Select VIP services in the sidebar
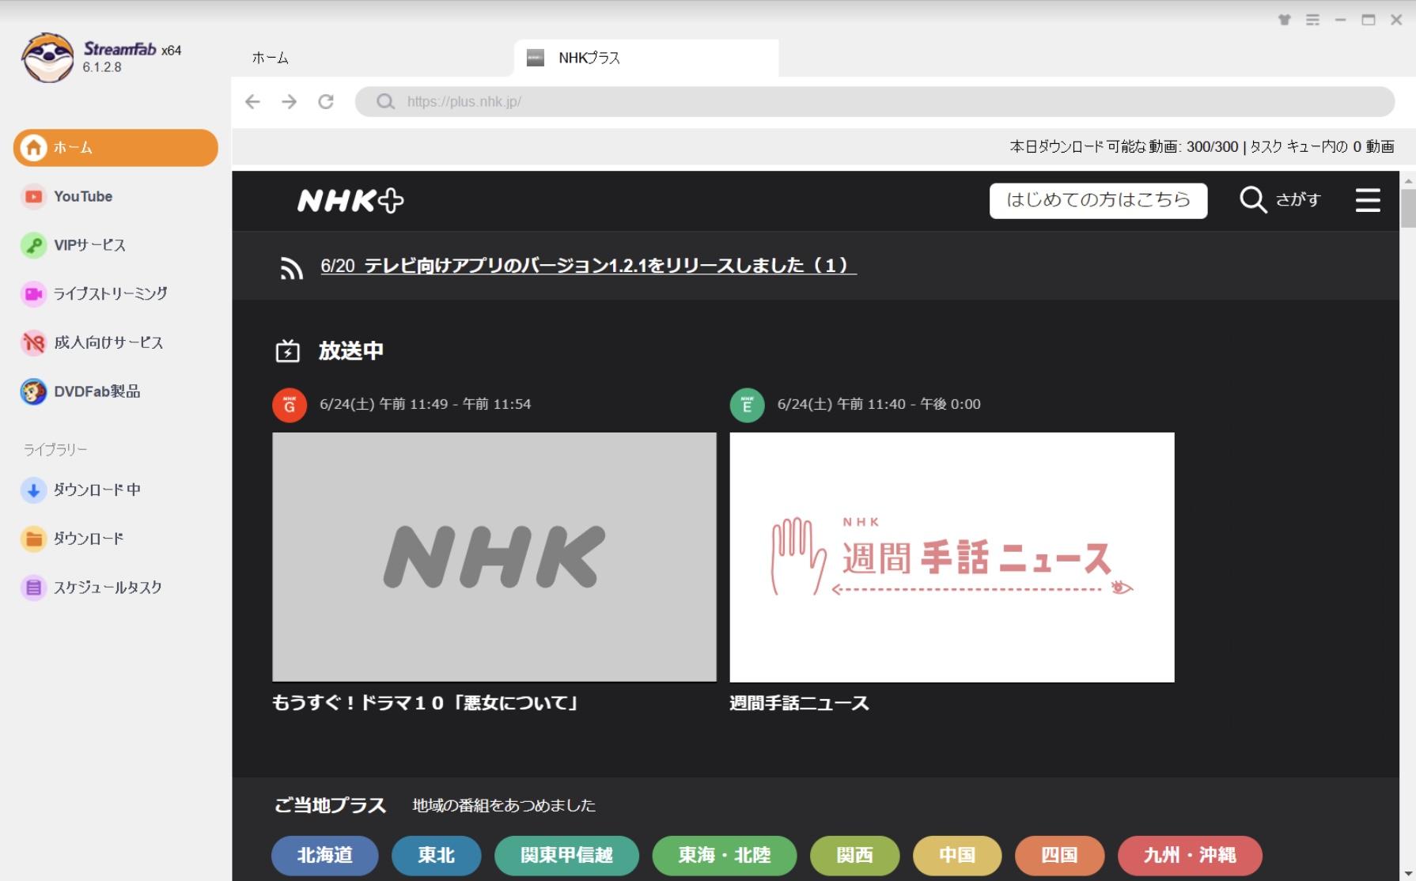 (x=89, y=245)
